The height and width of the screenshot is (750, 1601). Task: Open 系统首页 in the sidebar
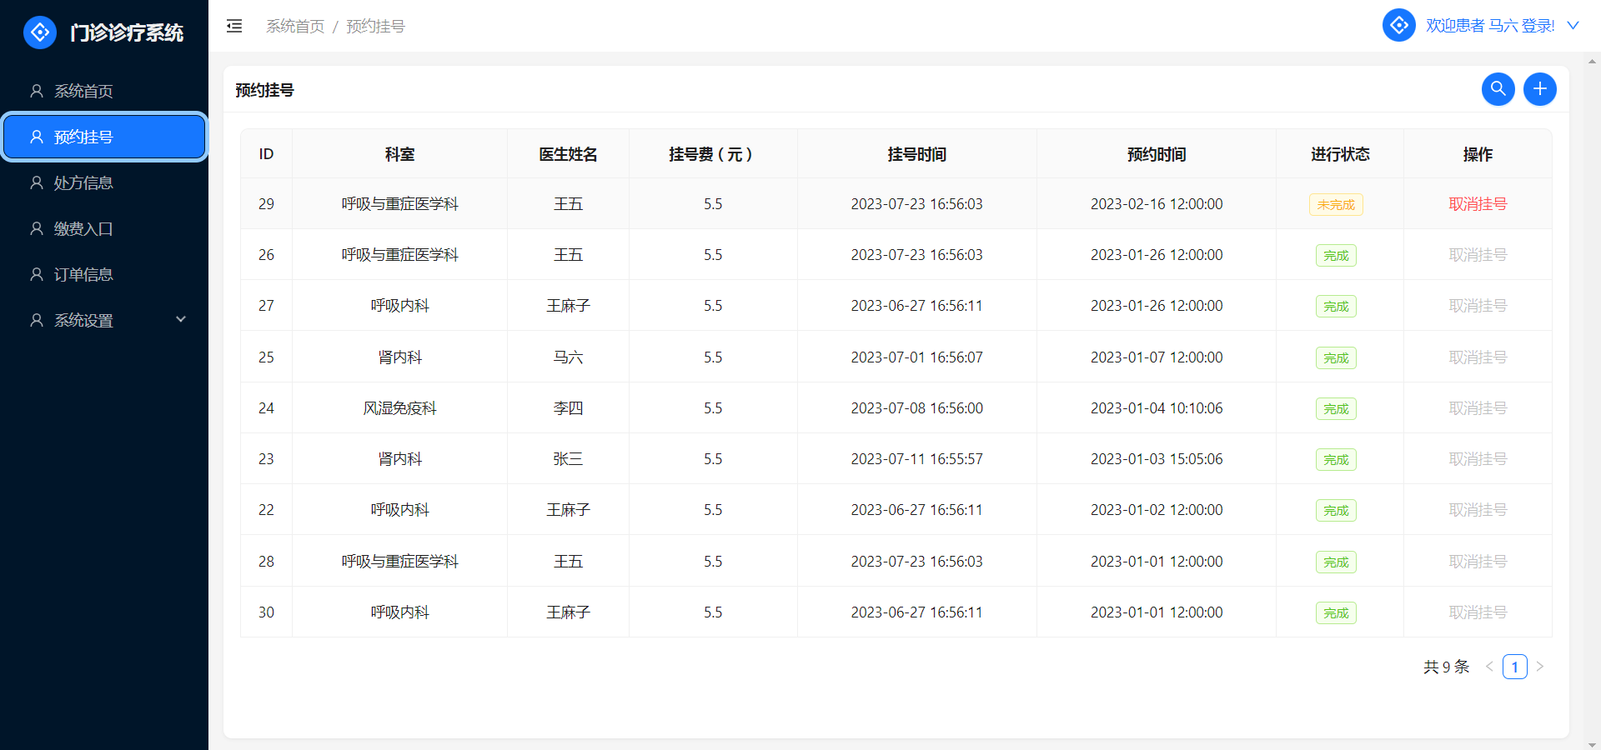104,91
